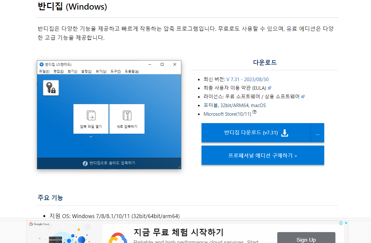The width and height of the screenshot is (371, 243).
Task: Maximize the pictured Bandizip window
Action: coord(162,64)
